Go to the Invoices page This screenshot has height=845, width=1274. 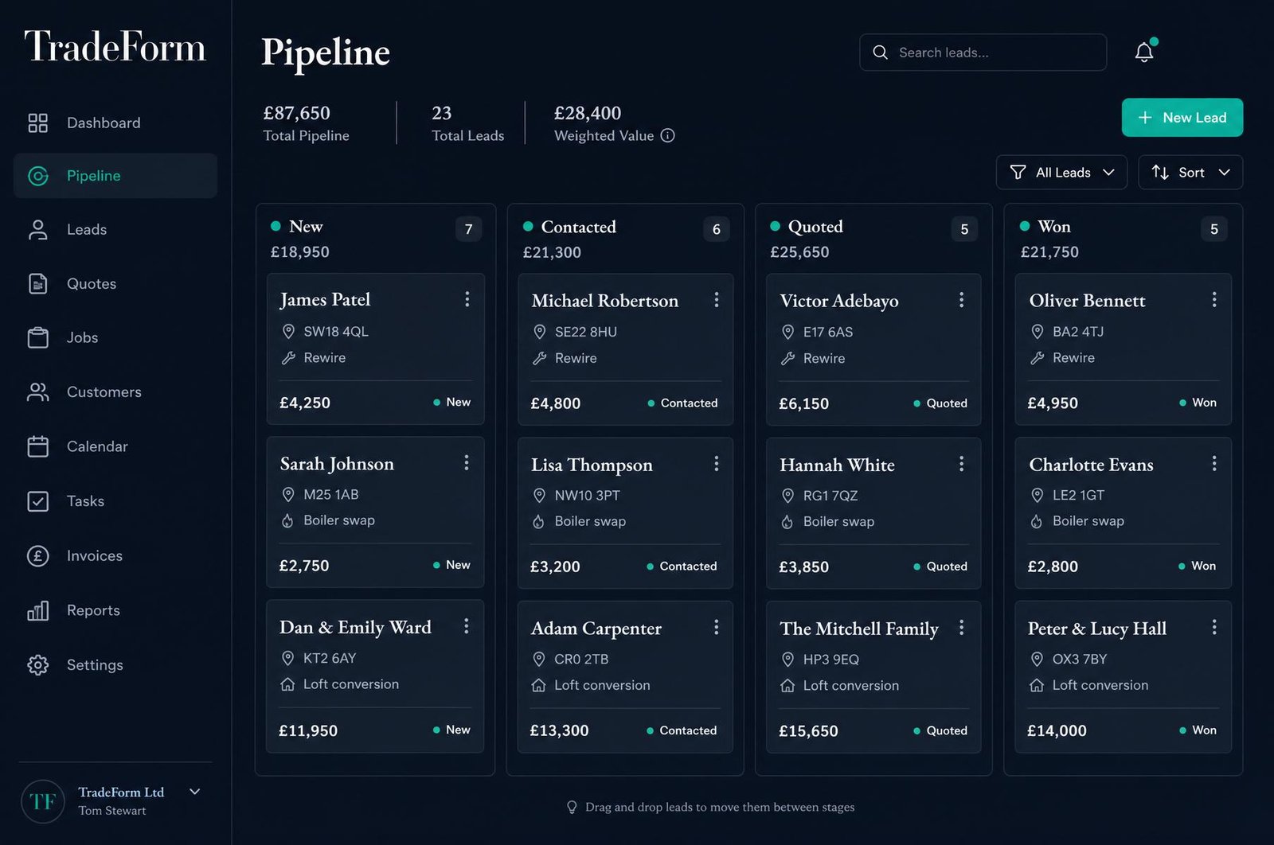click(x=115, y=555)
